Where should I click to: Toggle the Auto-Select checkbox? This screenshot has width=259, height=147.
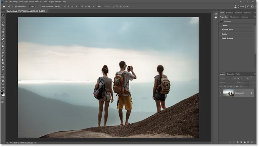click(x=16, y=6)
